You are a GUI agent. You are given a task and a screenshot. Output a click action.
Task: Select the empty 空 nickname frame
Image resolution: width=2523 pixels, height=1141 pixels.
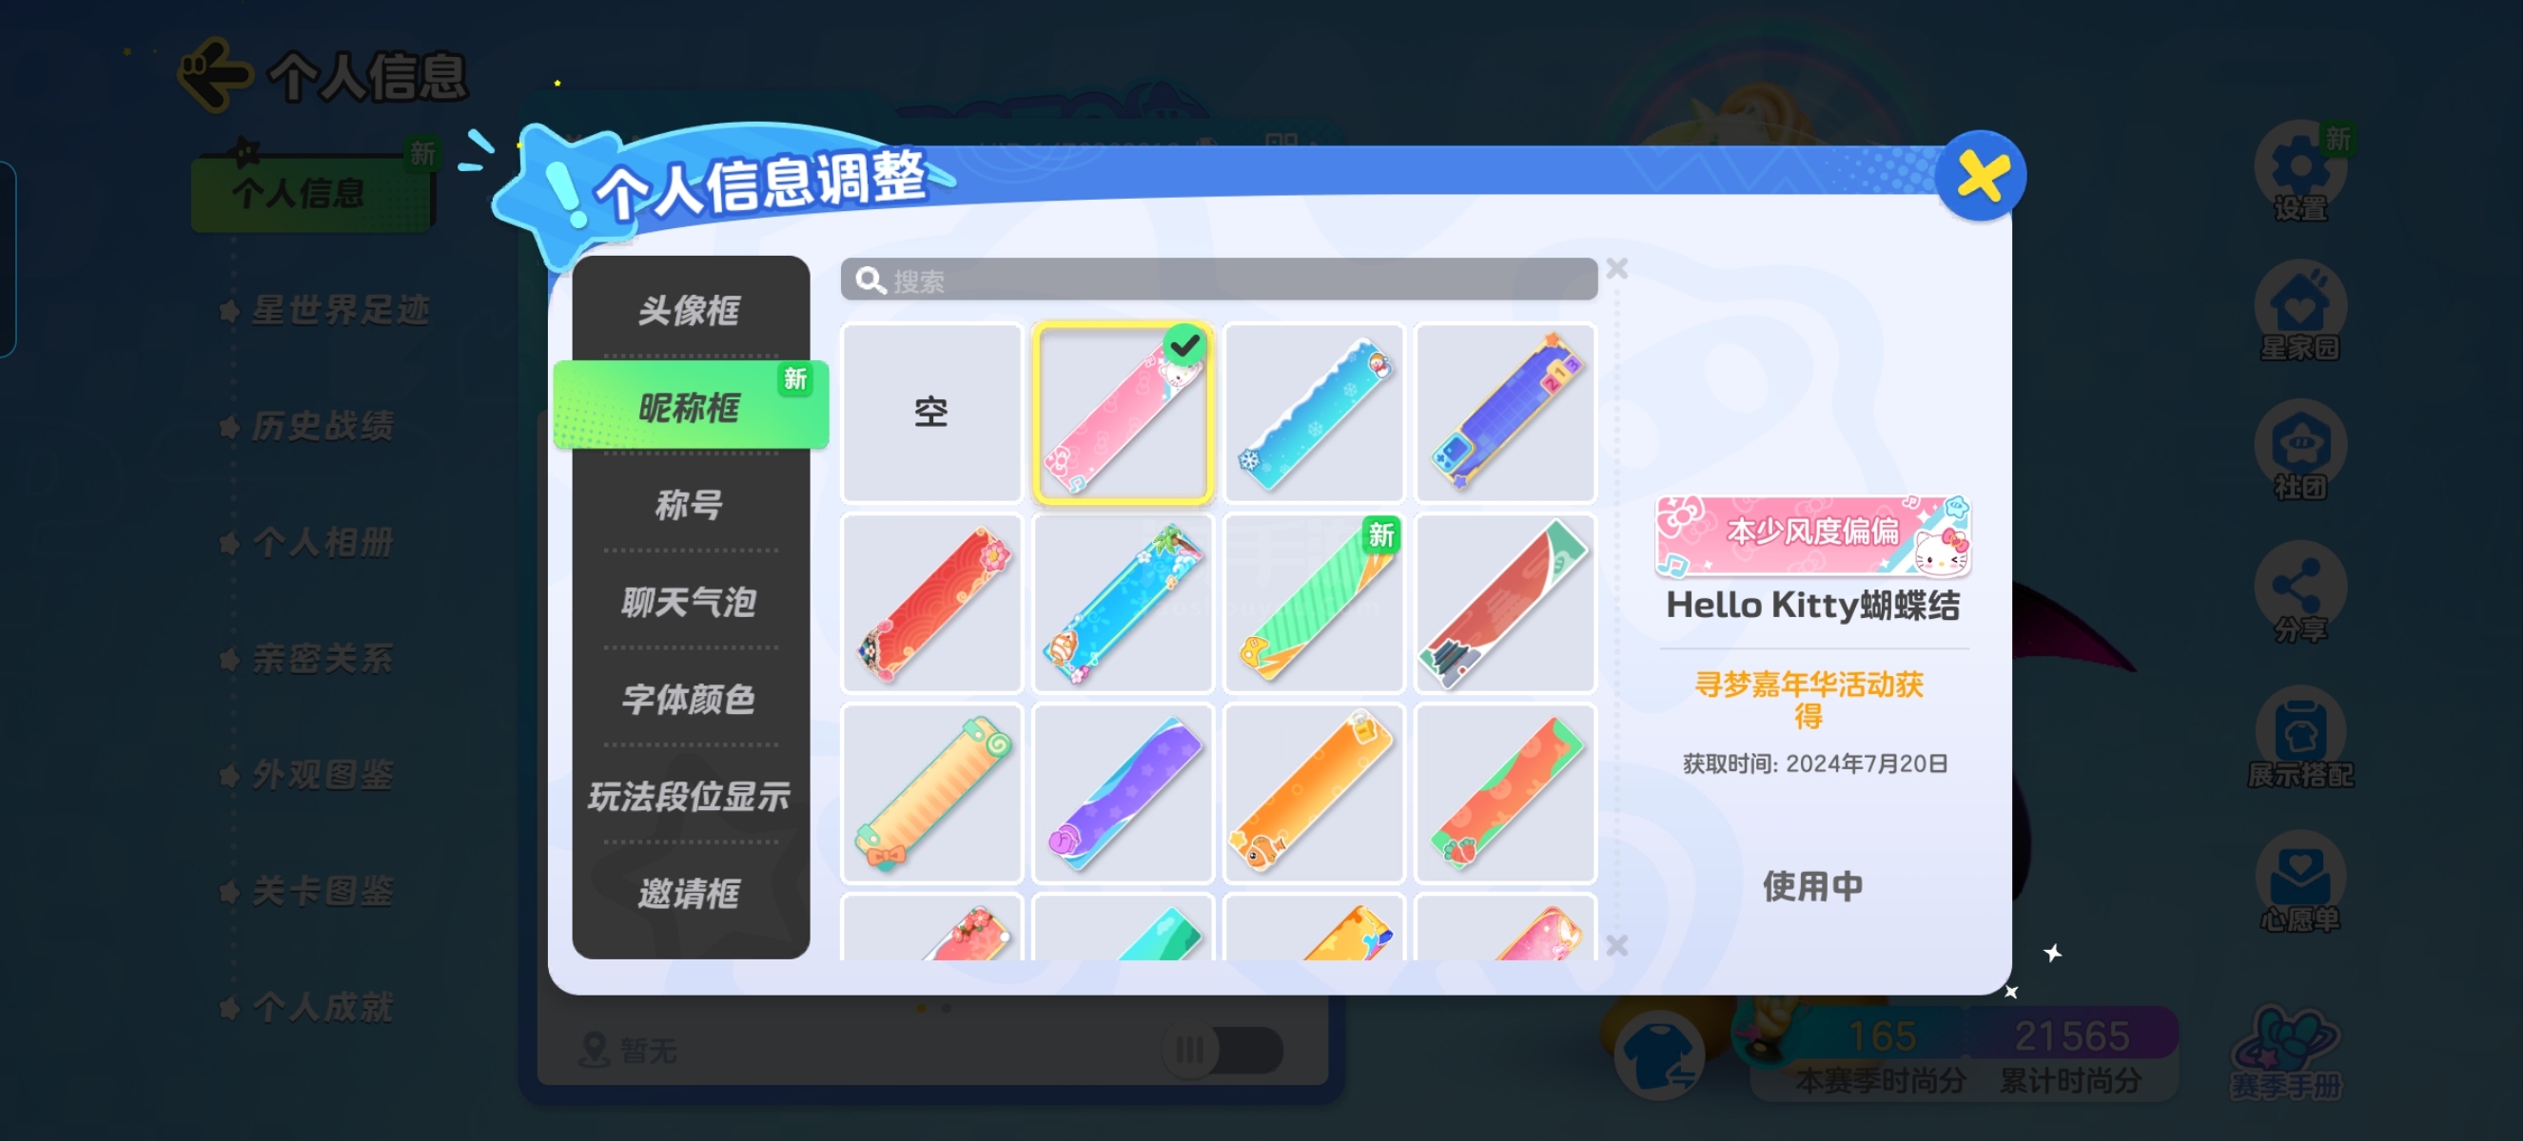[931, 413]
